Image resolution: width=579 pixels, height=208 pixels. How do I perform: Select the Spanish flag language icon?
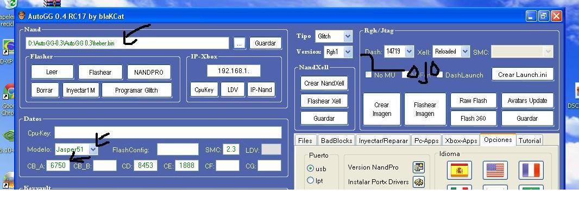coord(460,170)
